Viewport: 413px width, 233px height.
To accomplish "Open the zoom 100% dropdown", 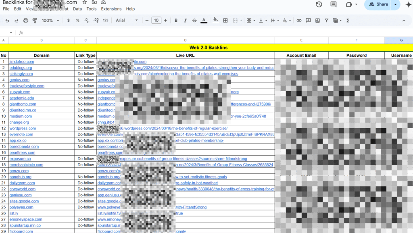I will coord(50,21).
